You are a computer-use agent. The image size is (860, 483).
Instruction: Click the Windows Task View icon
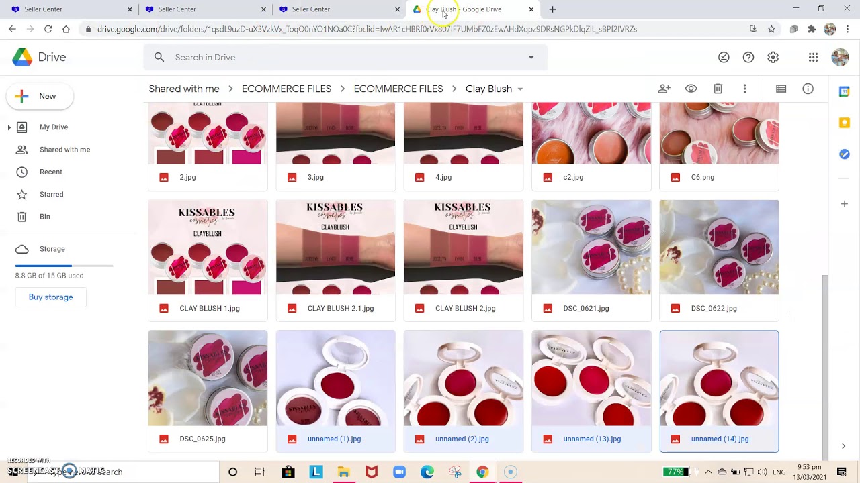point(260,472)
